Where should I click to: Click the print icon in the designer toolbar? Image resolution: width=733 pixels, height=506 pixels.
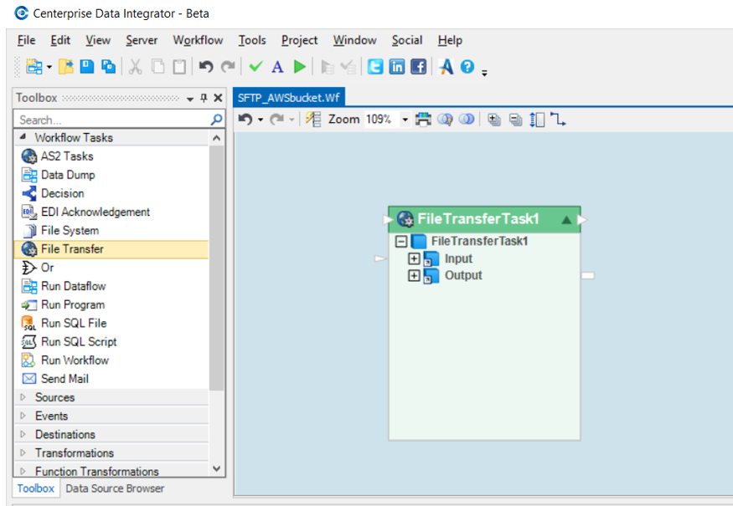point(423,120)
